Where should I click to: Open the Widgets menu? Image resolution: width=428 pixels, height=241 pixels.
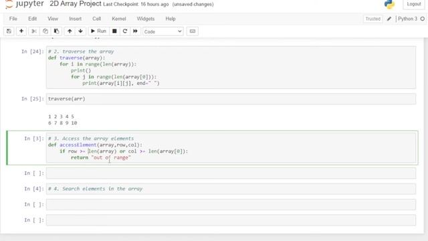pos(146,19)
